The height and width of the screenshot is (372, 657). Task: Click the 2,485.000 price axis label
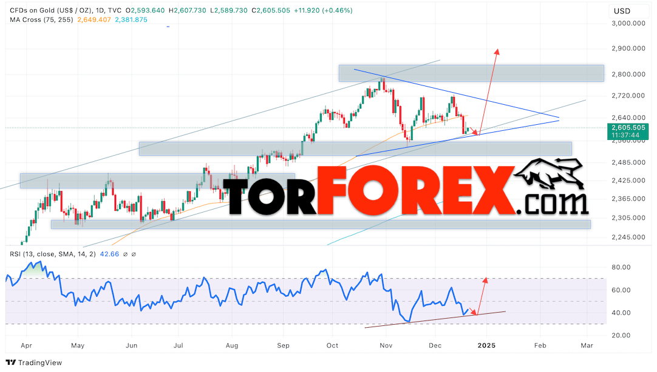628,162
